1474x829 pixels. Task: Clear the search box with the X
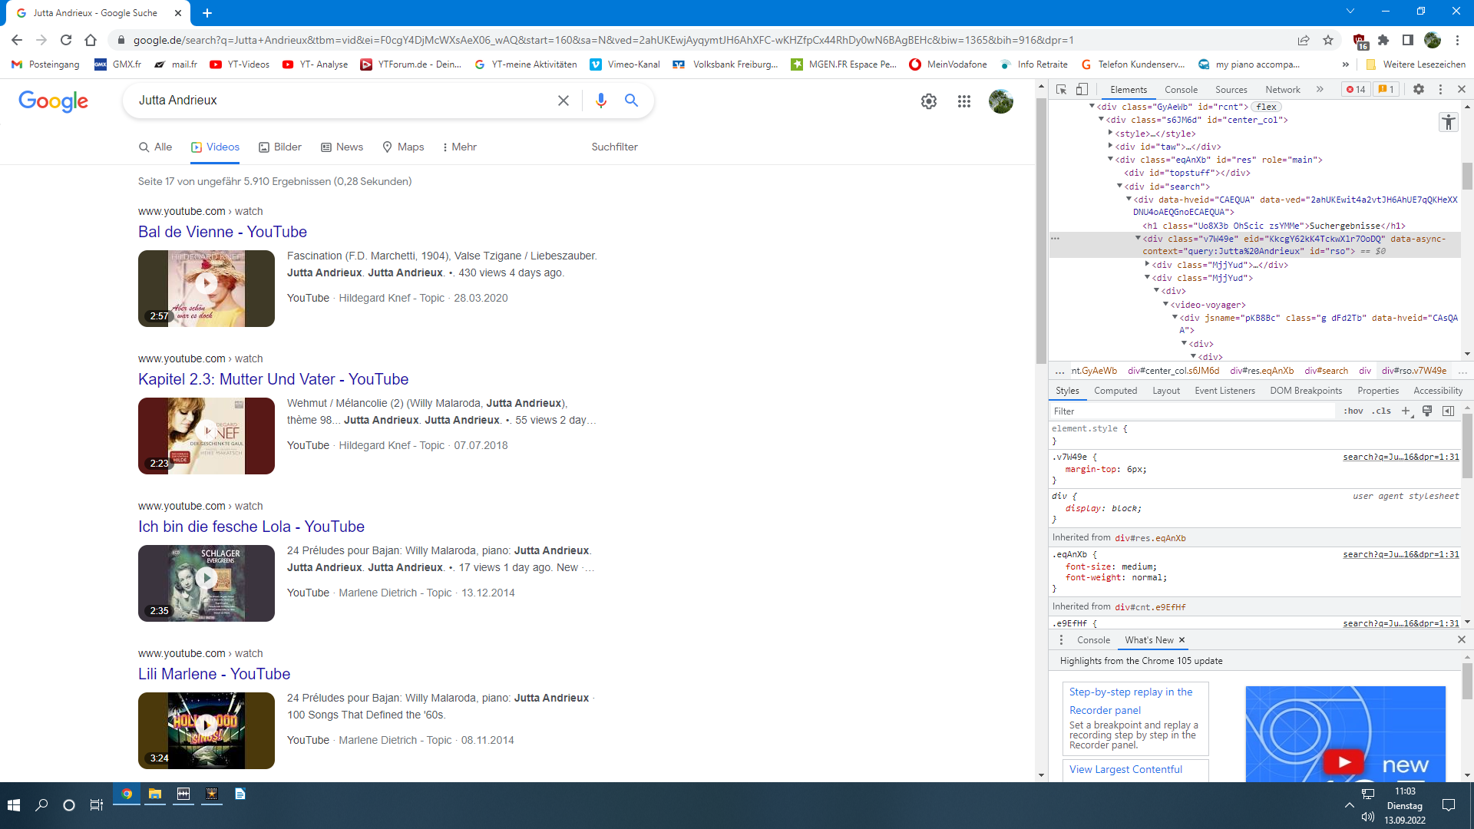(x=563, y=101)
